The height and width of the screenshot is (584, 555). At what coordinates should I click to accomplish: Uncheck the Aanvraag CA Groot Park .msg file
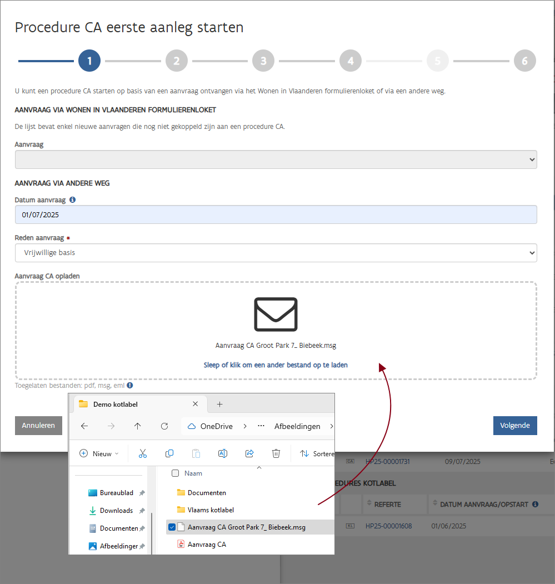tap(172, 527)
